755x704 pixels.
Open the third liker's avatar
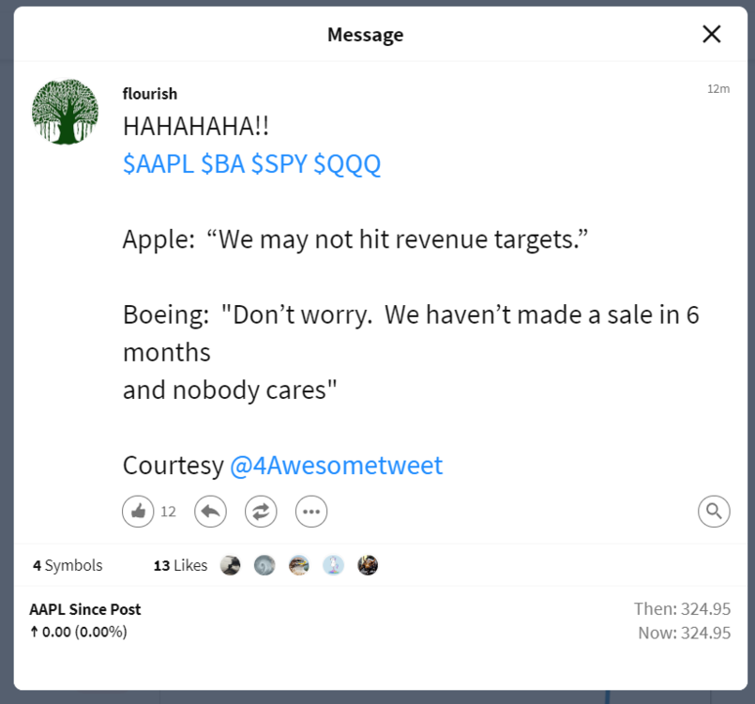[x=298, y=565]
